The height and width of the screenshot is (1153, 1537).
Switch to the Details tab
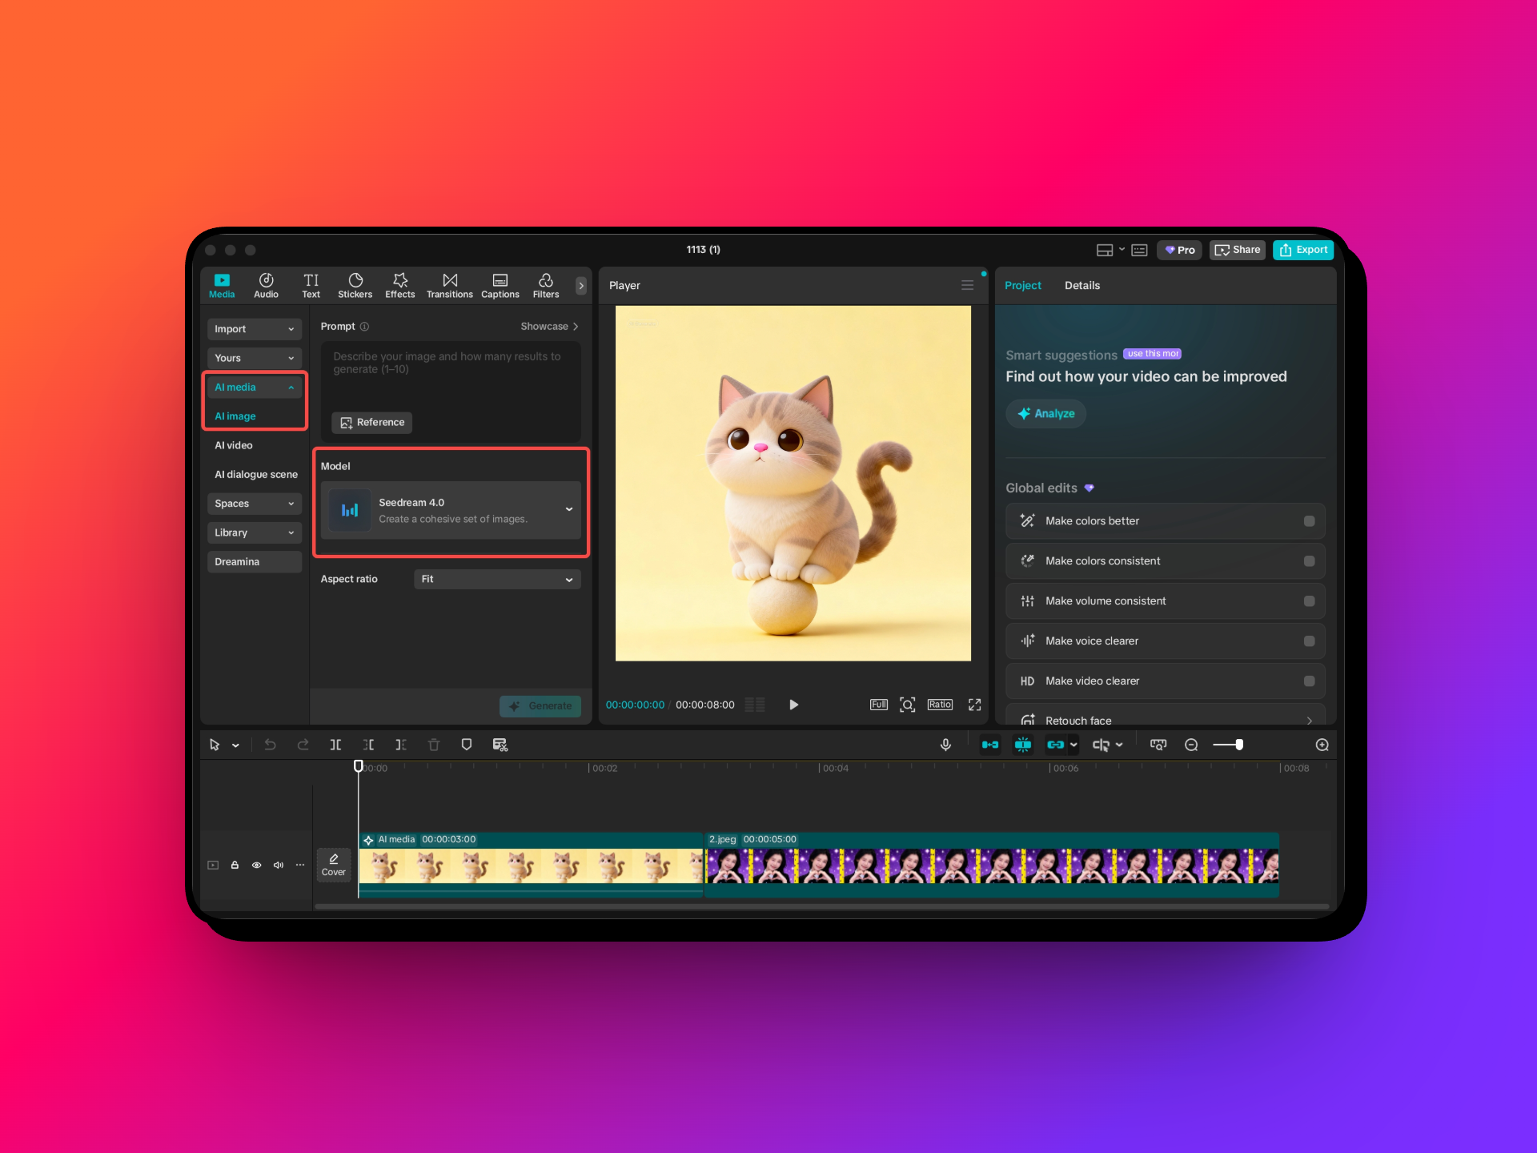[x=1082, y=286]
